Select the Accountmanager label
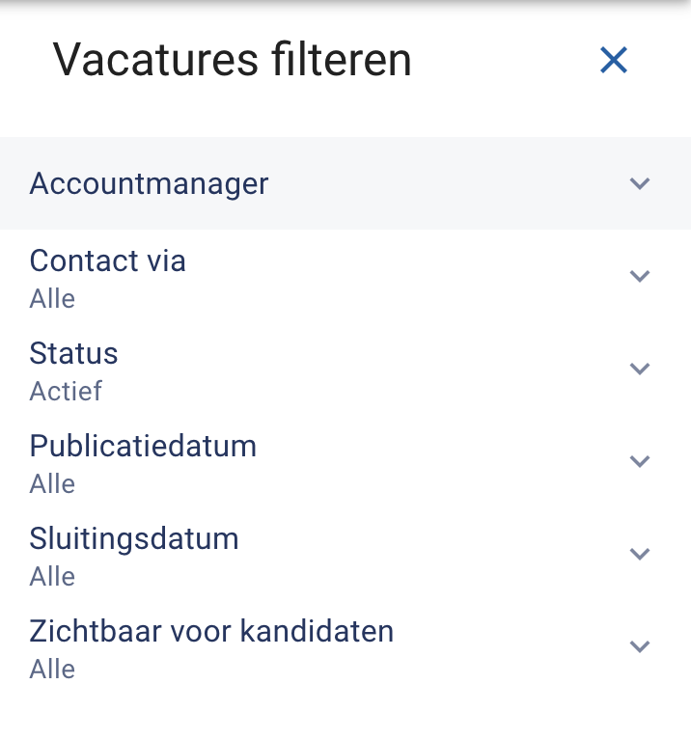 (149, 184)
